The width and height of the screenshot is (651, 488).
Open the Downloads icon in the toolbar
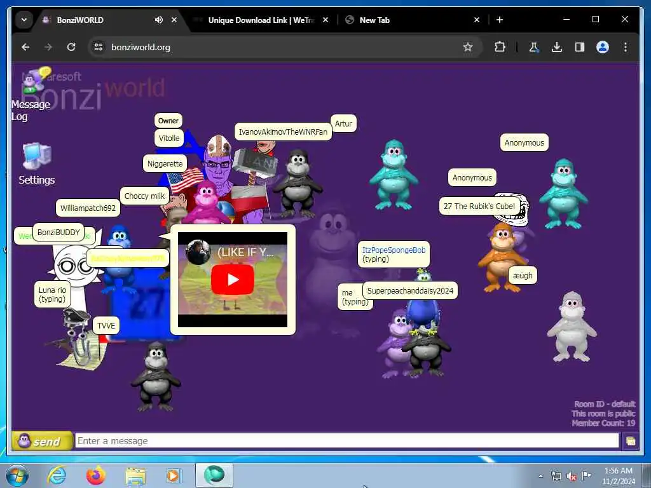click(557, 47)
